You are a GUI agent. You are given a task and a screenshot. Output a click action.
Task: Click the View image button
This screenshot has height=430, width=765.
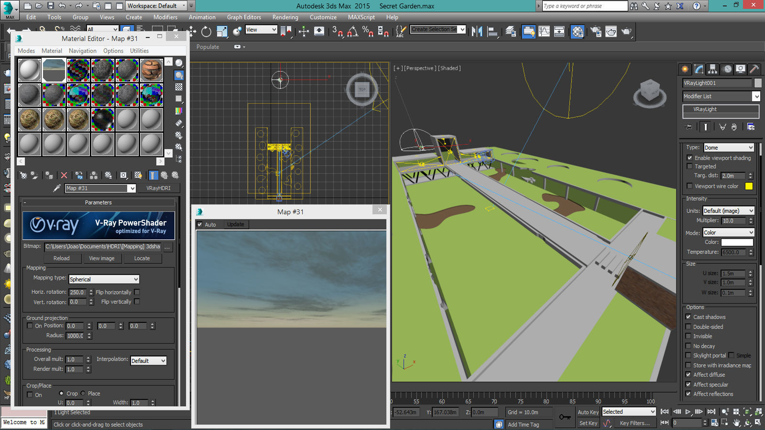click(x=102, y=258)
